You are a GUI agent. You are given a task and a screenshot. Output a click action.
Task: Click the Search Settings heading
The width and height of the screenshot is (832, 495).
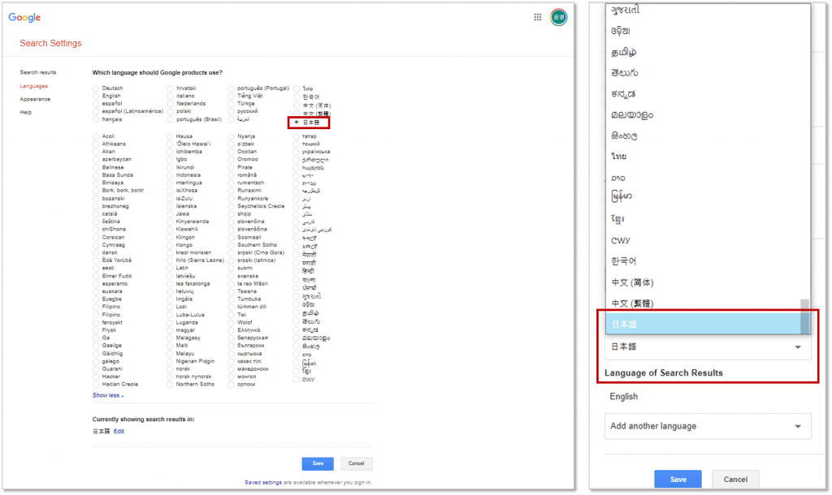pos(50,43)
